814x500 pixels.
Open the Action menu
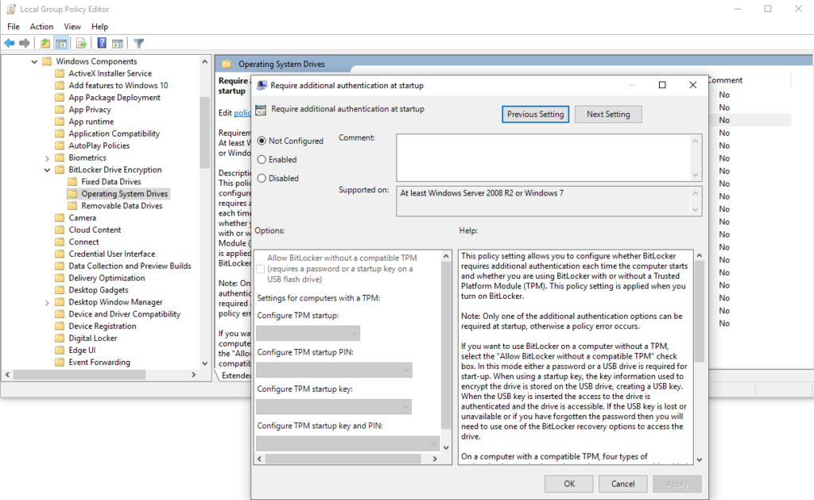point(41,26)
